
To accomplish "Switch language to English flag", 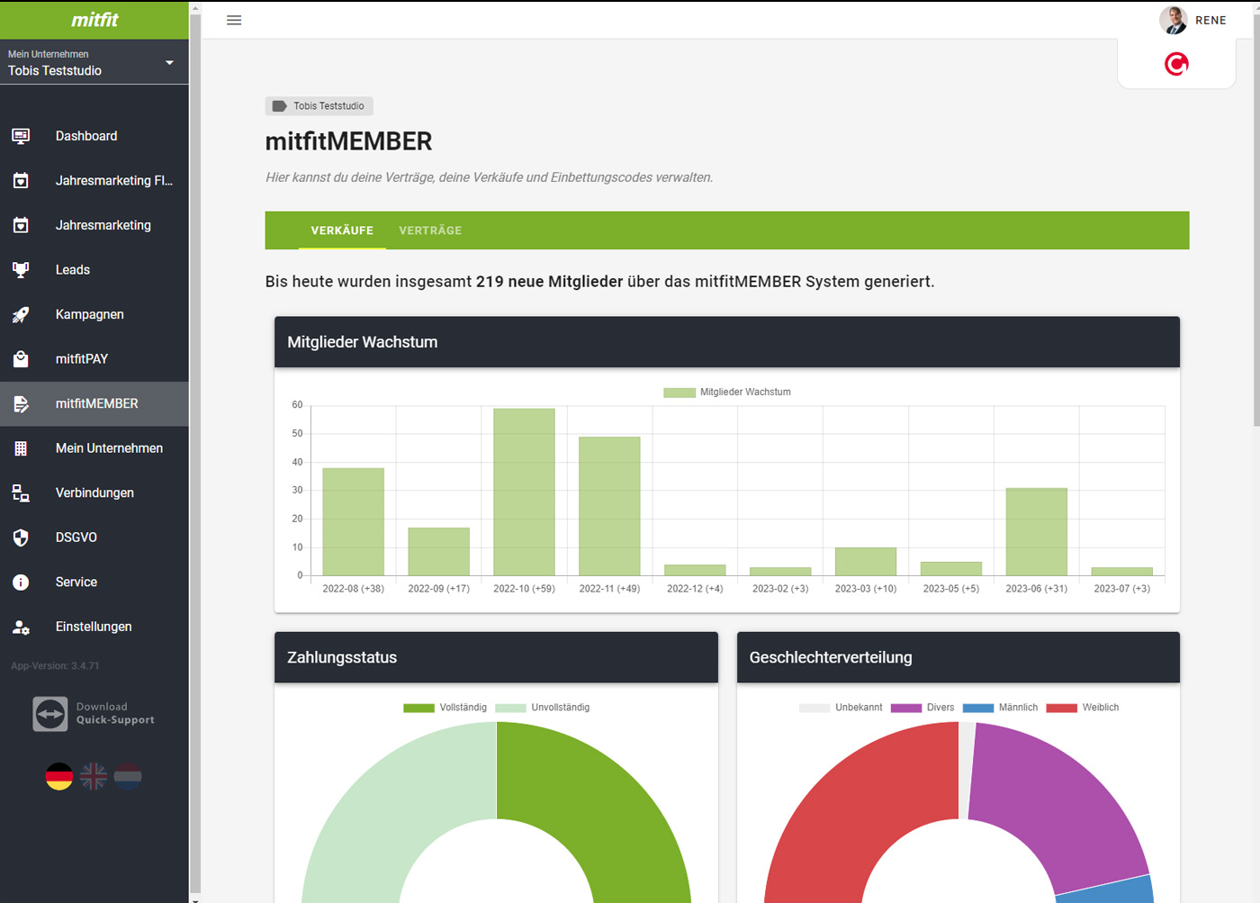I will pyautogui.click(x=94, y=776).
